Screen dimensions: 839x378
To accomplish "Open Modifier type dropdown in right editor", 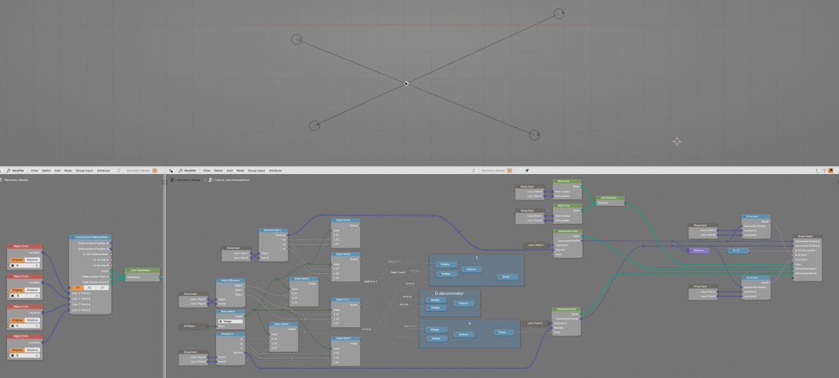I will click(x=189, y=170).
